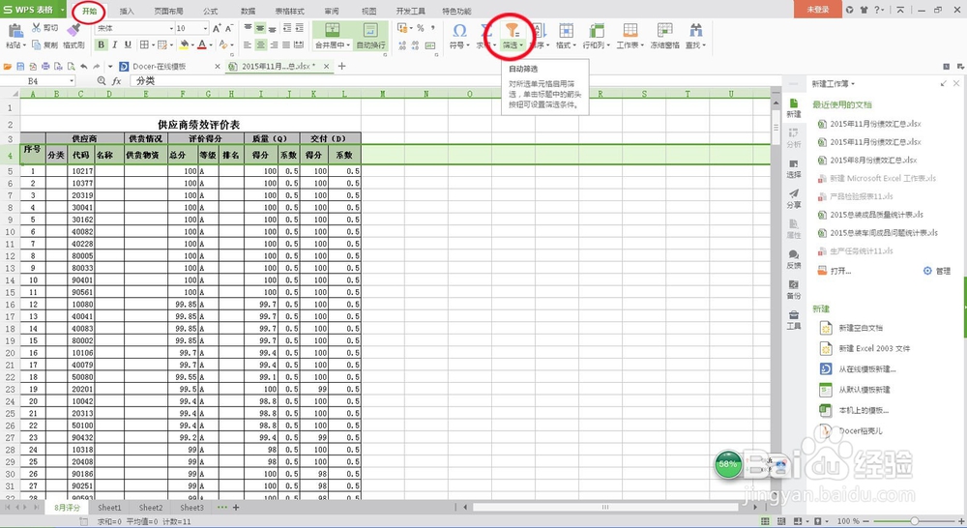Click the print icon in quick access bar

[45, 66]
